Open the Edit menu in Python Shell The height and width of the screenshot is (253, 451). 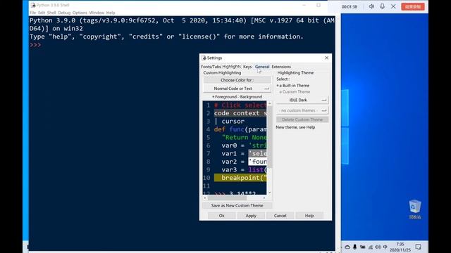[x=42, y=13]
